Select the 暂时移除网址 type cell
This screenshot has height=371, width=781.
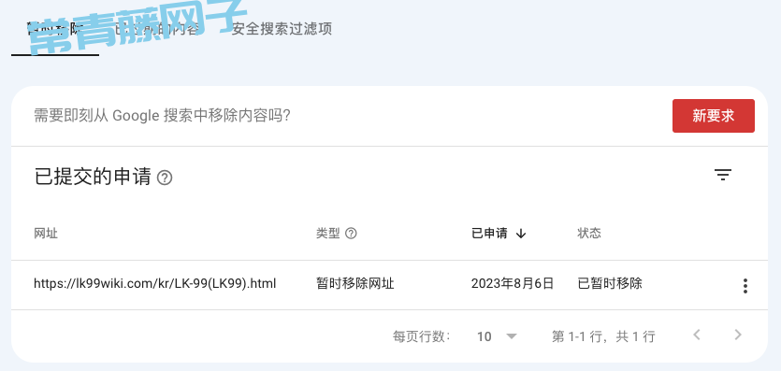(355, 283)
